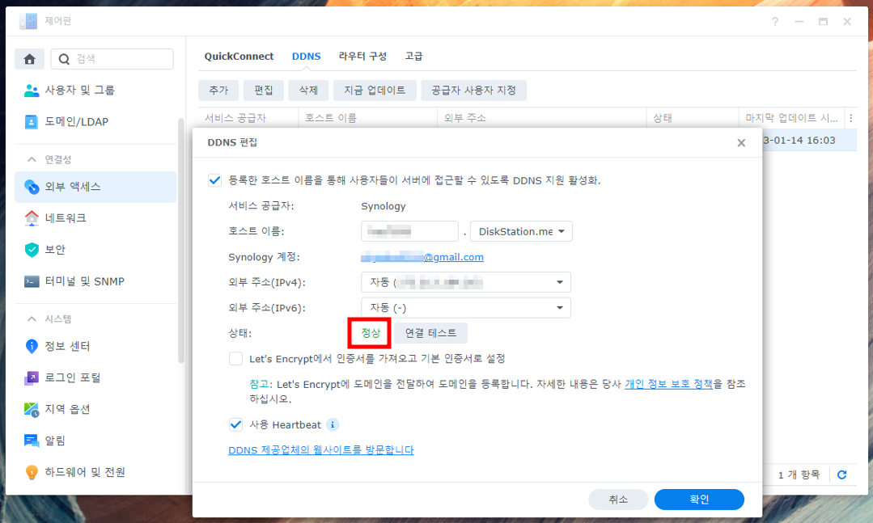Collapse the 시스템 section
The height and width of the screenshot is (523, 873).
[32, 318]
